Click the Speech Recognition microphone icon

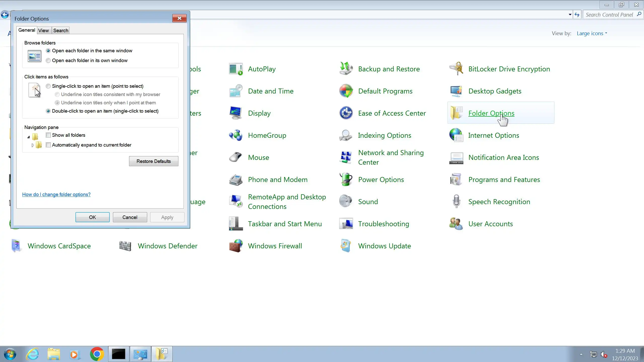(456, 202)
